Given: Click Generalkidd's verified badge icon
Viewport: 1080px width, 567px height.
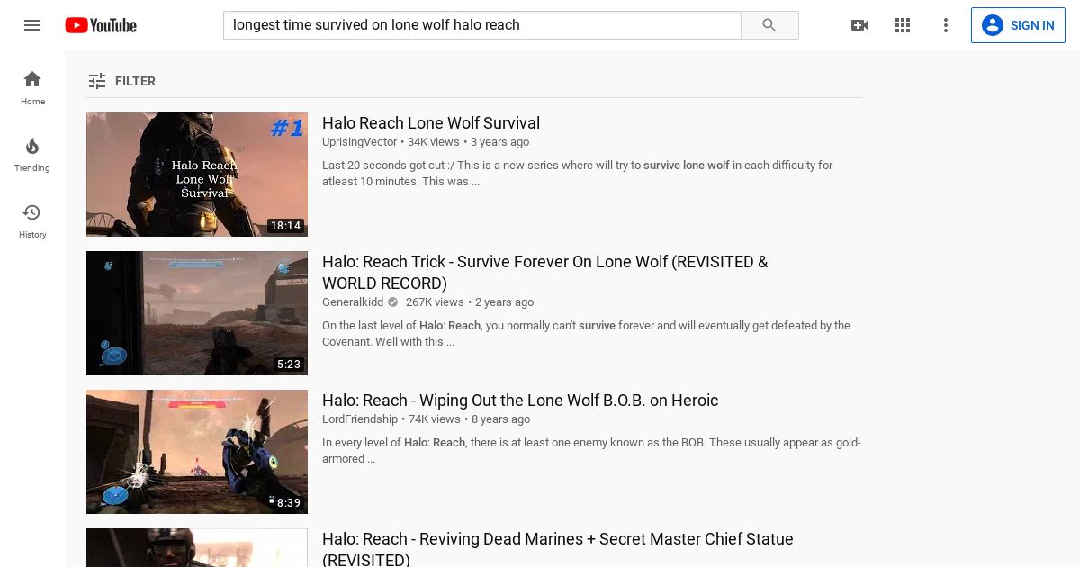Looking at the screenshot, I should (x=392, y=302).
